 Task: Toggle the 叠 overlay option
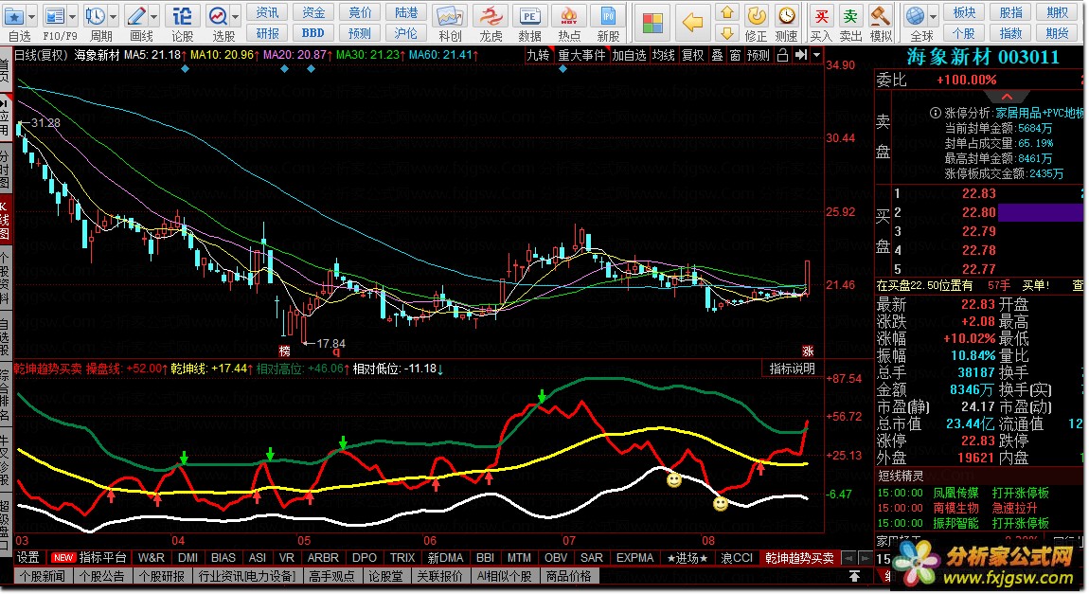[717, 55]
